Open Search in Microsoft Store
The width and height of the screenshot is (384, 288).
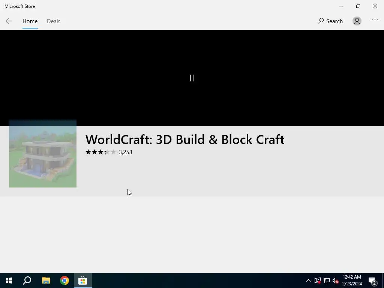330,21
